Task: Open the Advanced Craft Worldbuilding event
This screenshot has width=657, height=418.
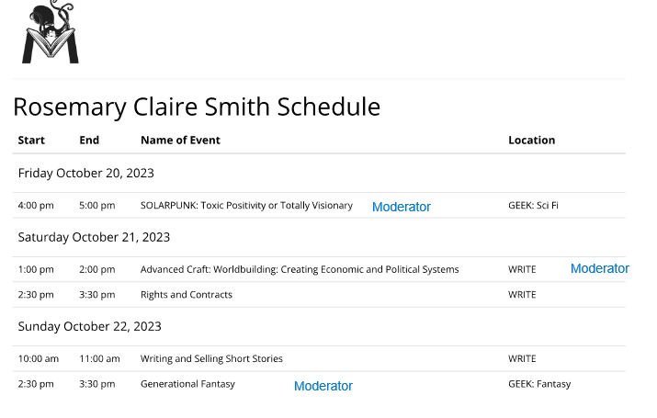Action: coord(300,270)
